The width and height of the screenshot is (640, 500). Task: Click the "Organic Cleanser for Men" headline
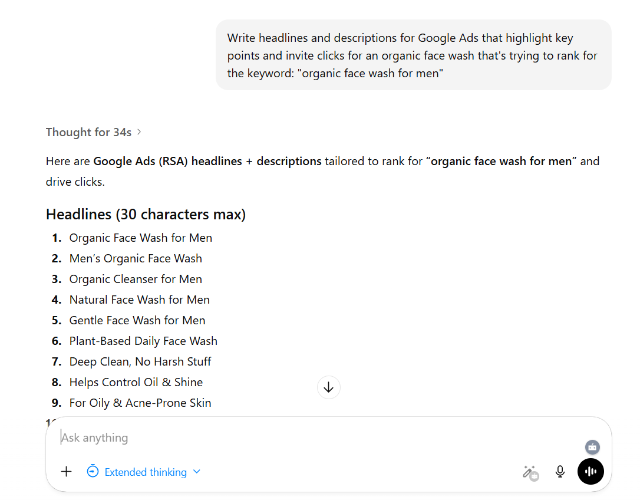coord(136,279)
